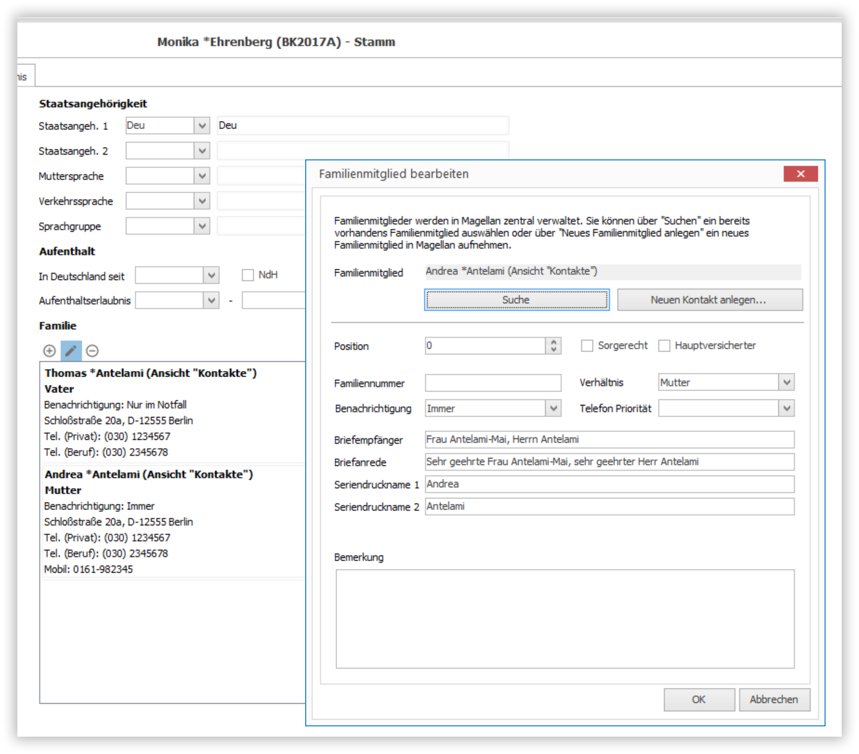
Task: Click the Abbrechen button
Action: 774,699
